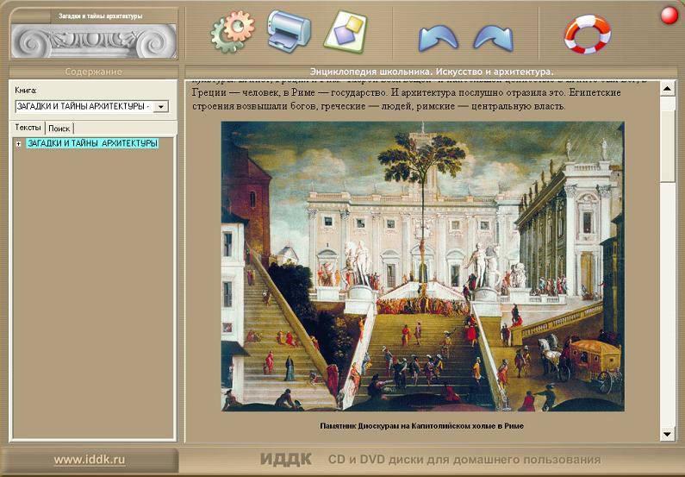Expand the ЗАГАДКИ И ТАЙНЫ АРХИТЕКТУРЫ tree node
The height and width of the screenshot is (477, 685).
tap(18, 144)
